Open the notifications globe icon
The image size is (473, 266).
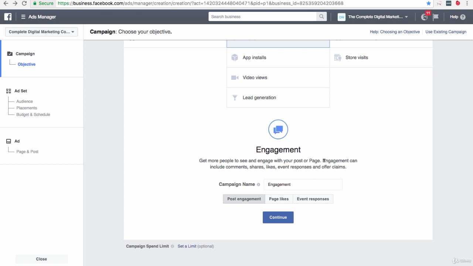[x=425, y=17]
